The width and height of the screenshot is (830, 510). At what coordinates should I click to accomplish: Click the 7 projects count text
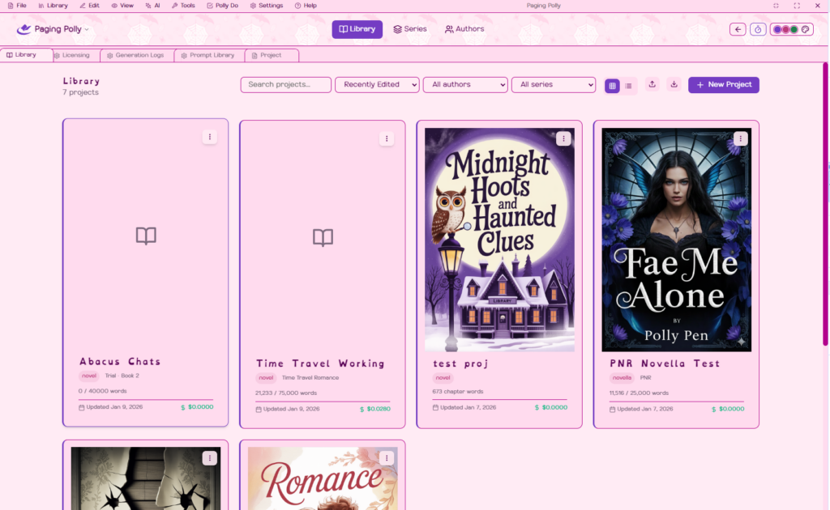(80, 92)
